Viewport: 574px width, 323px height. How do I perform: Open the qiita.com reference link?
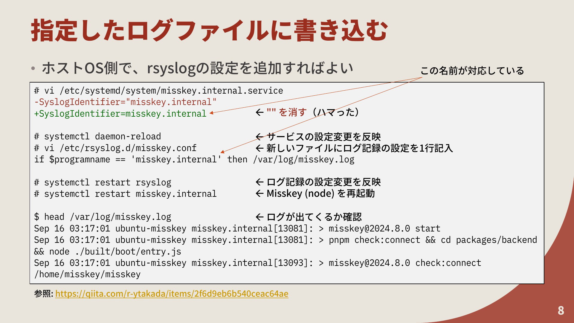pyautogui.click(x=172, y=294)
